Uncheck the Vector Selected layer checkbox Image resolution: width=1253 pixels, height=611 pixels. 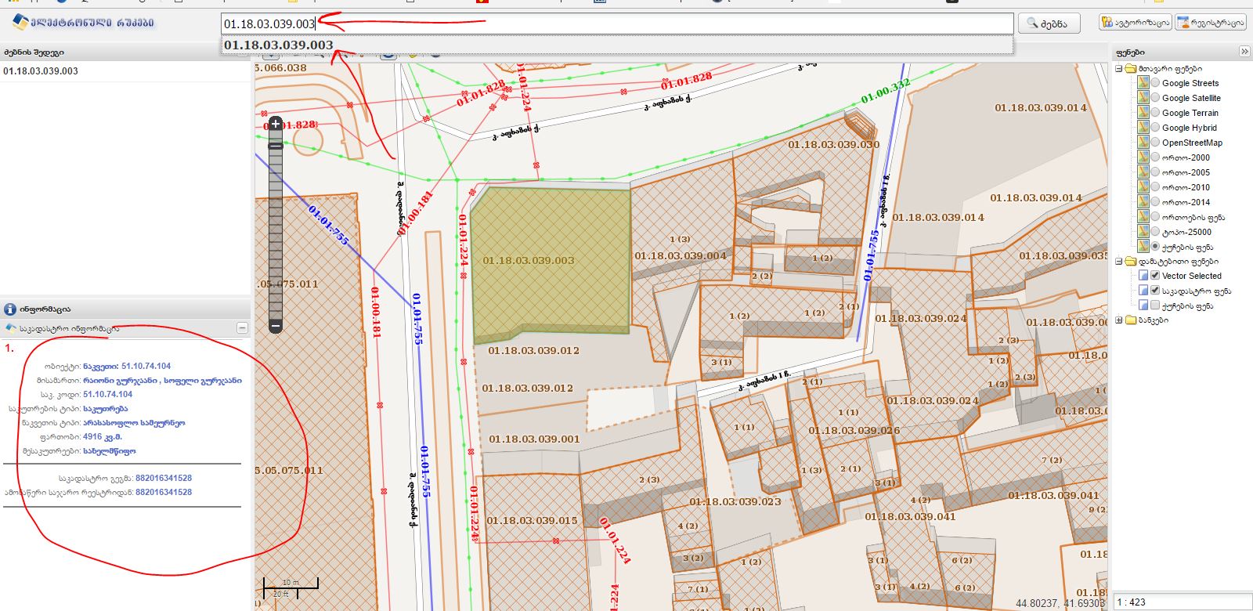[x=1155, y=276]
